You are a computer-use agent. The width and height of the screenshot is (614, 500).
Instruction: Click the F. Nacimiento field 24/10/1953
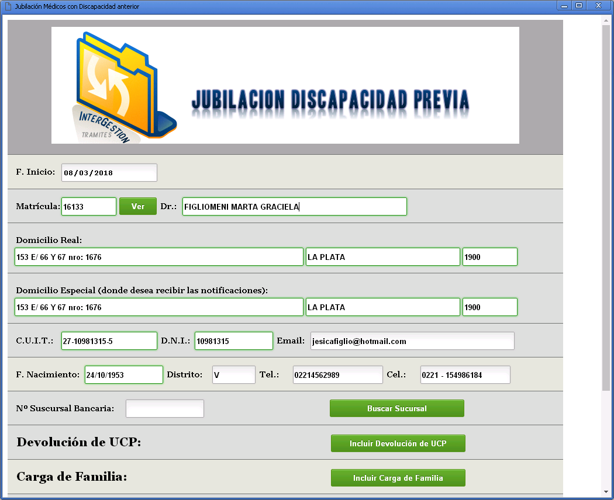click(124, 375)
